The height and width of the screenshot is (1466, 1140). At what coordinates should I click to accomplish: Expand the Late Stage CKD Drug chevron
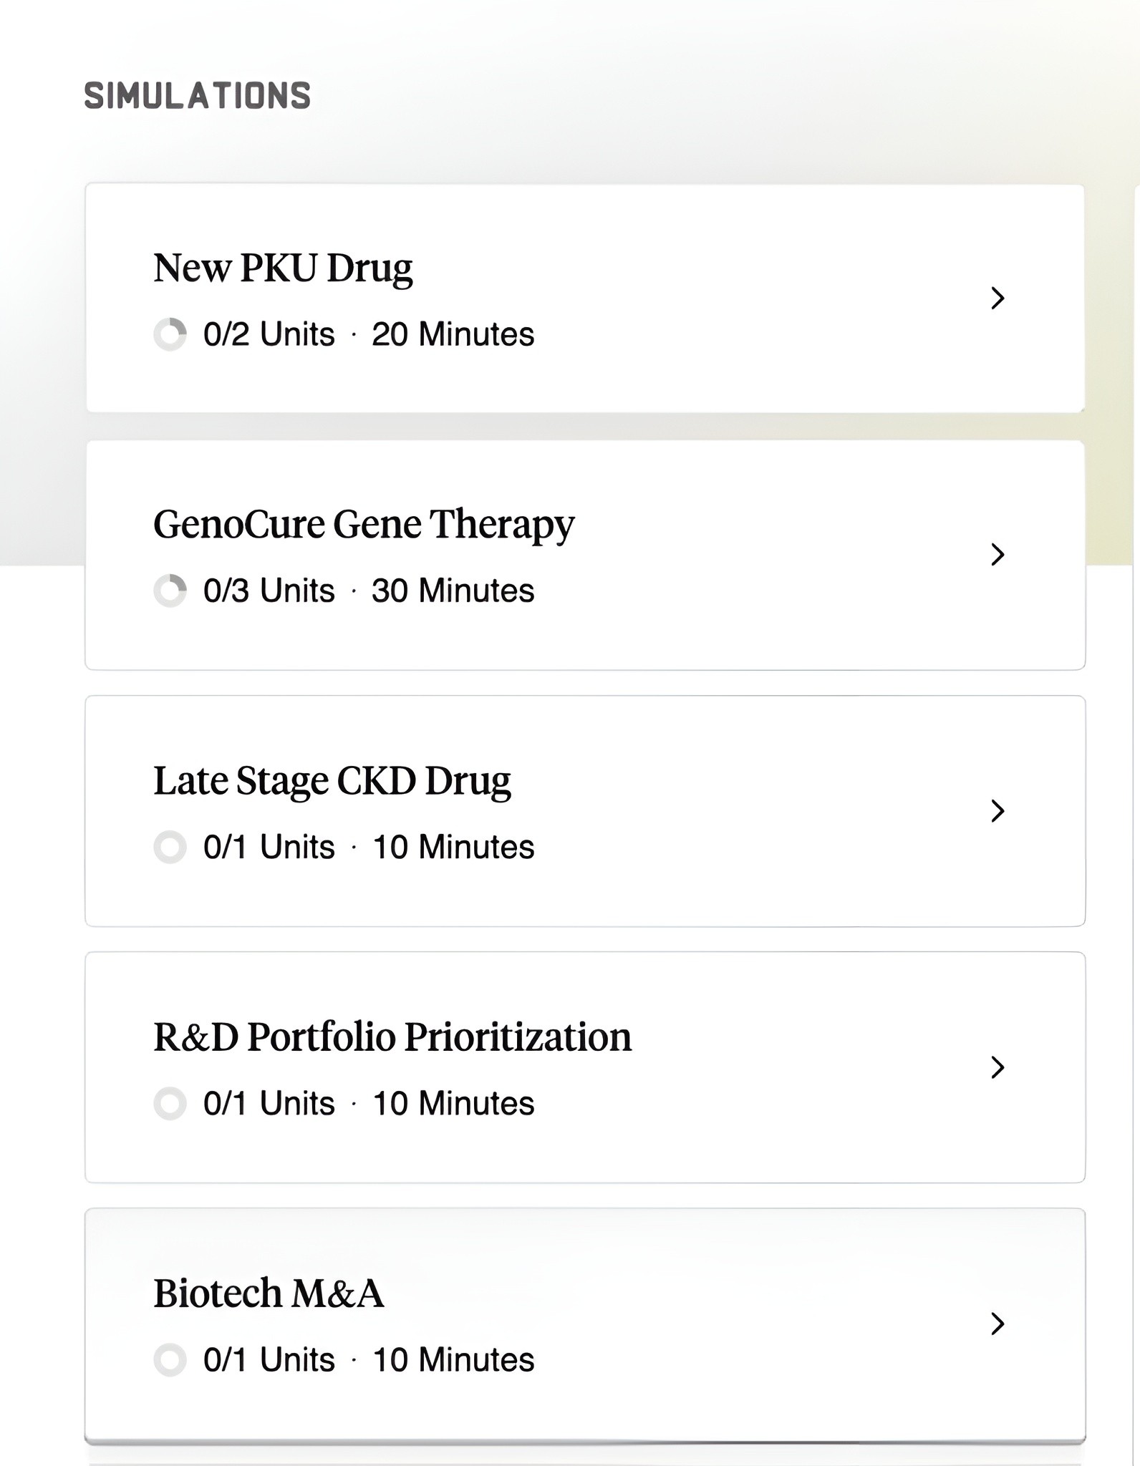pyautogui.click(x=998, y=811)
